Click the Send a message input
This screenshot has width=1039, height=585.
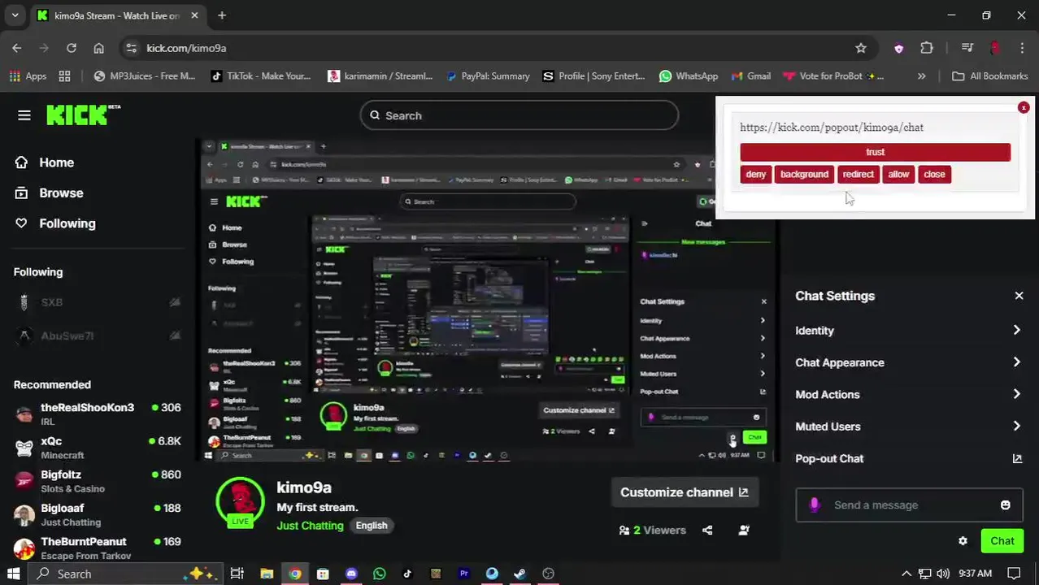pos(907,505)
